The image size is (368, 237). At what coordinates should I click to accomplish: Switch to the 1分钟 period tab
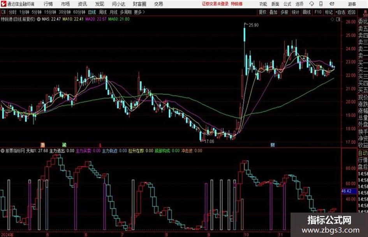[24, 12]
